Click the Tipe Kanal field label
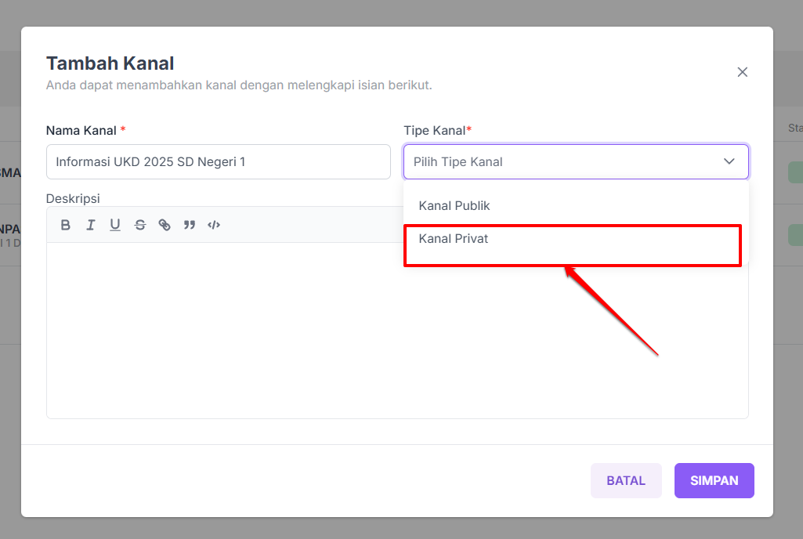This screenshot has width=803, height=539. (435, 130)
